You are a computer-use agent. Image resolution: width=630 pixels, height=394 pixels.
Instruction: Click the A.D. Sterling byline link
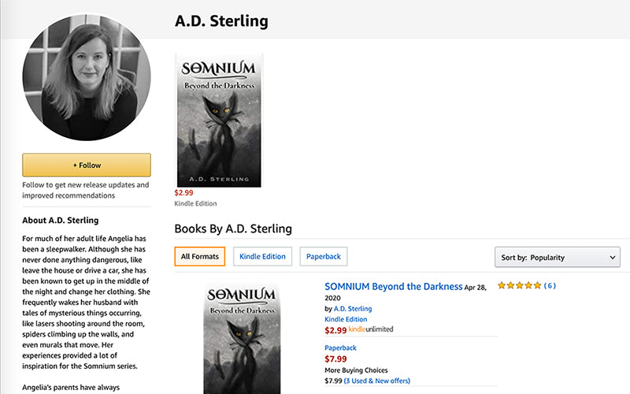pos(353,309)
